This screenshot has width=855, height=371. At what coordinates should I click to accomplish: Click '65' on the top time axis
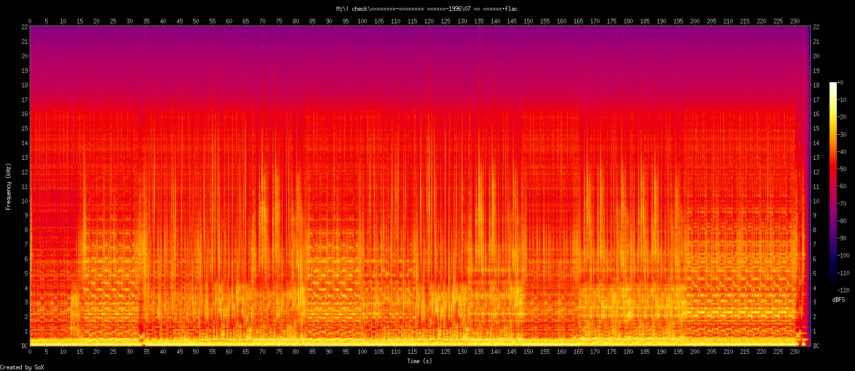point(246,21)
